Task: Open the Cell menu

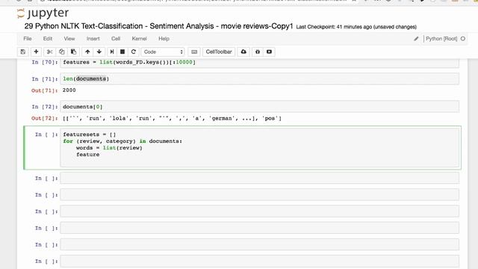Action: pyautogui.click(x=116, y=39)
